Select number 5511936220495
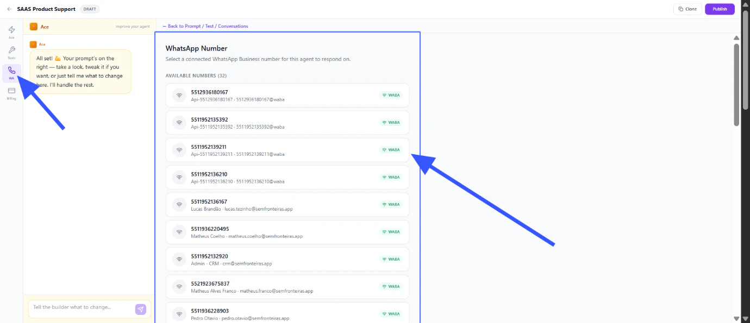The image size is (750, 323). 287,232
